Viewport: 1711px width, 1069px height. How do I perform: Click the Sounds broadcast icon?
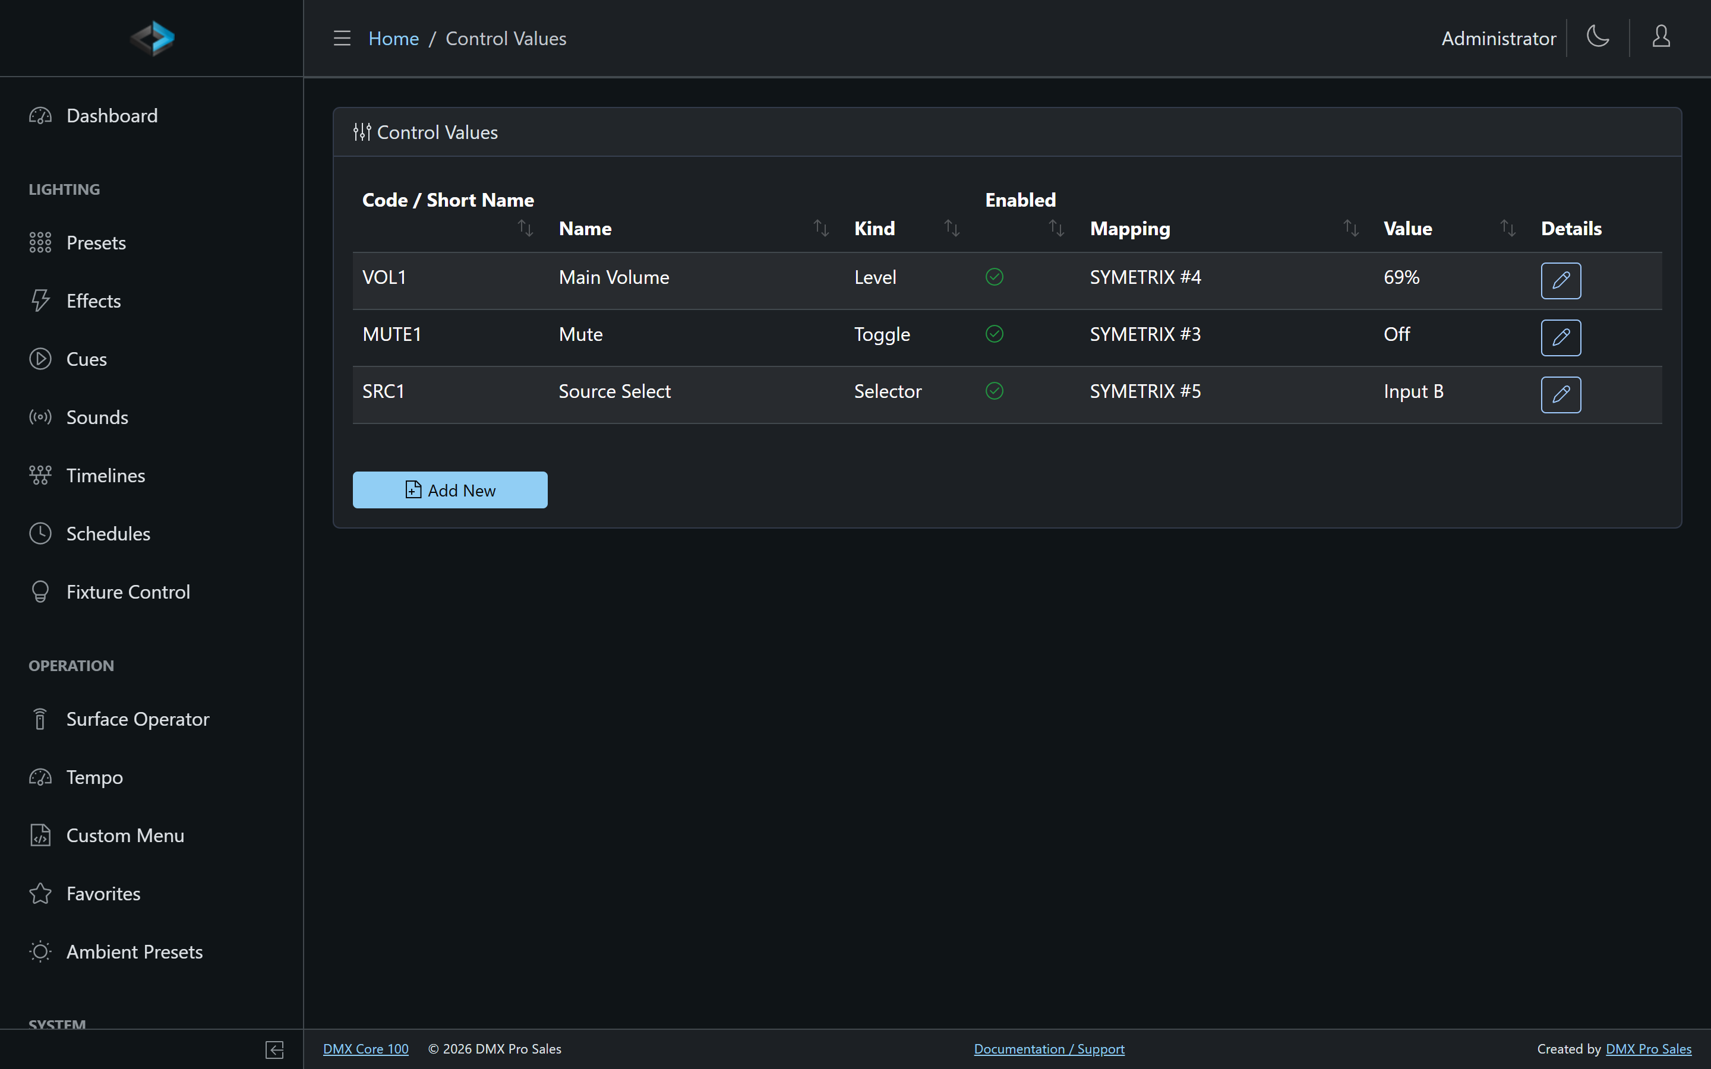point(40,417)
